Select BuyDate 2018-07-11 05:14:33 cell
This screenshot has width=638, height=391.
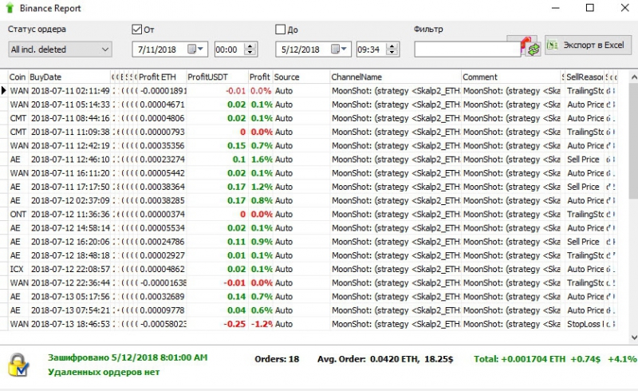[70, 105]
